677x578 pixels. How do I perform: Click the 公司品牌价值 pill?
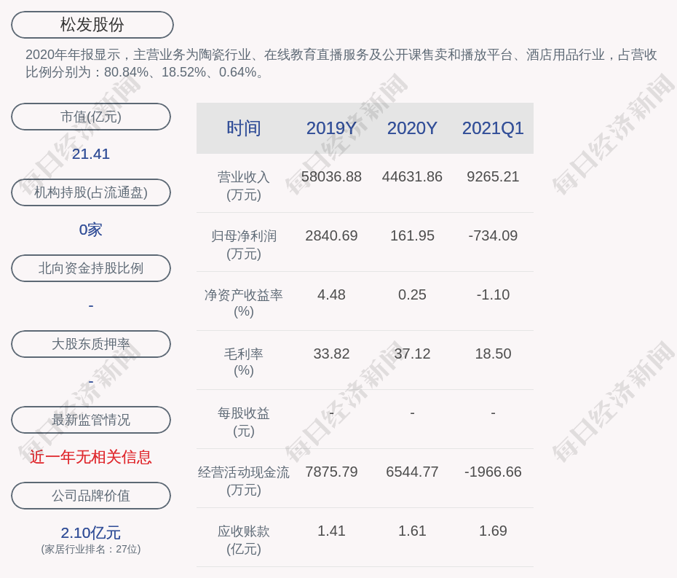[91, 496]
